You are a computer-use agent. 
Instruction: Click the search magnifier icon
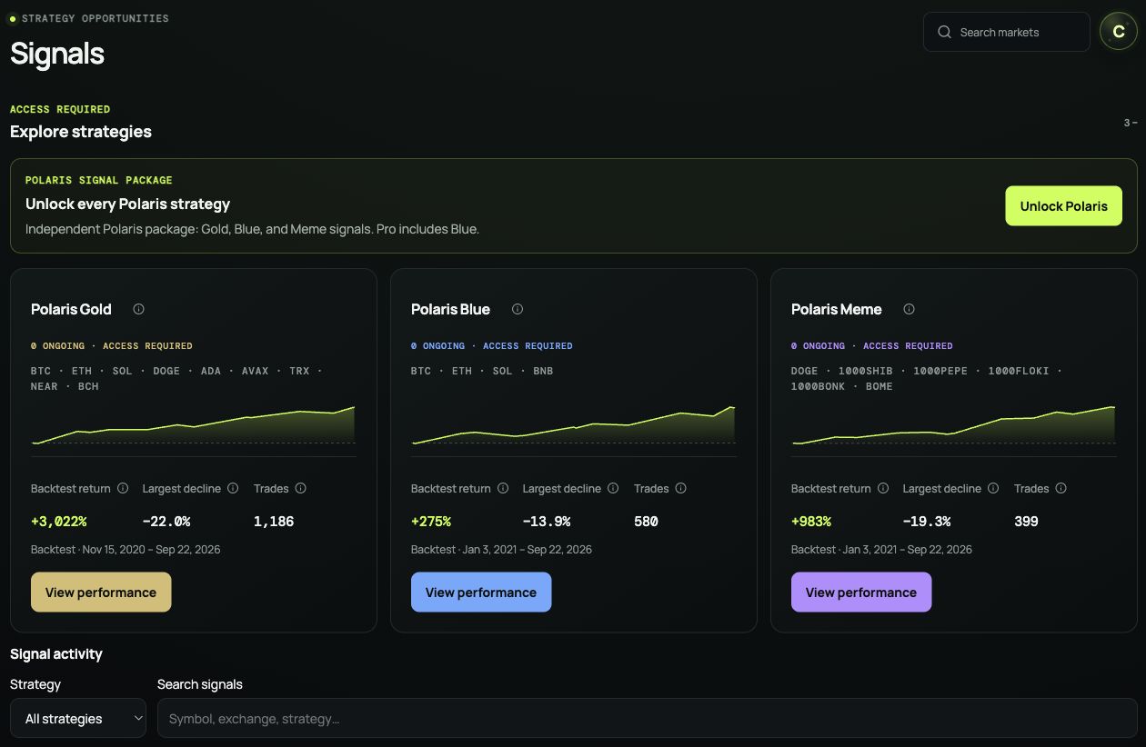945,32
